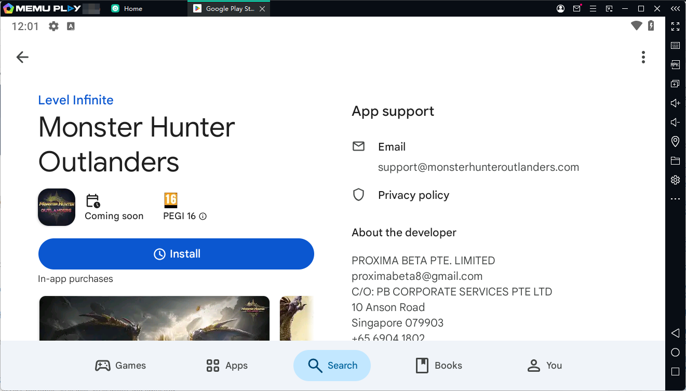The image size is (686, 391).
Task: Go back with the arrow icon
Action: click(22, 57)
